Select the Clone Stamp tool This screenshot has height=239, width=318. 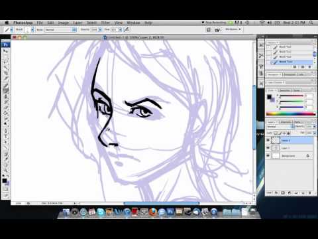[x=6, y=96]
